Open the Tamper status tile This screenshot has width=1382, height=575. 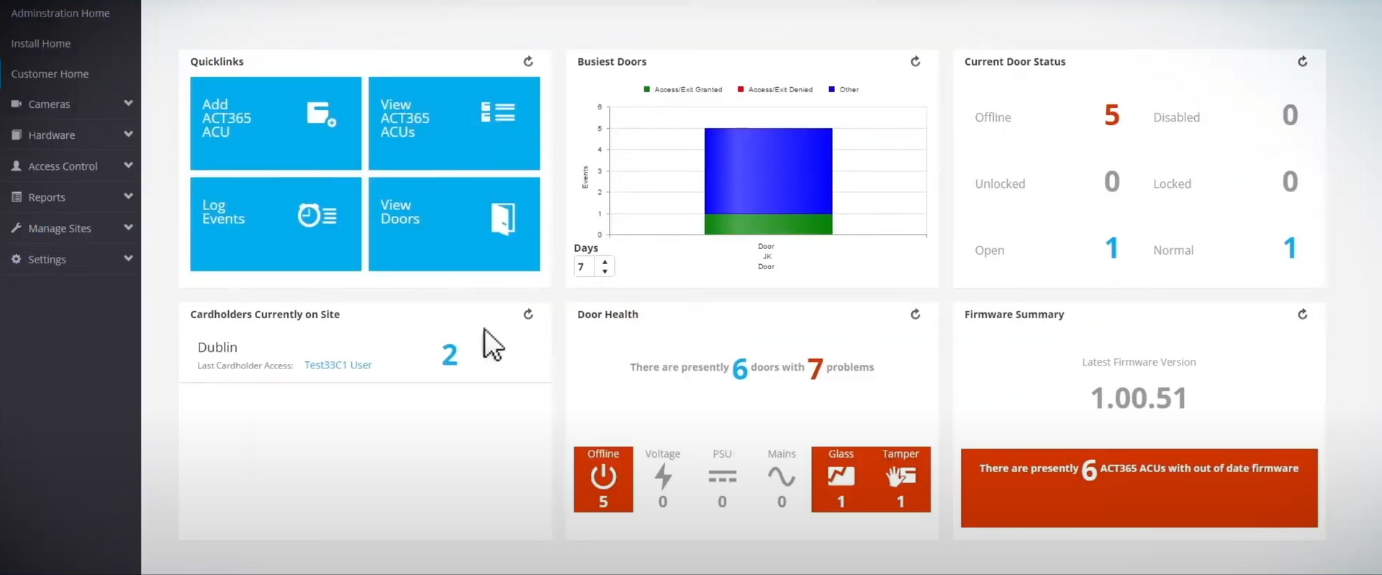pos(900,479)
